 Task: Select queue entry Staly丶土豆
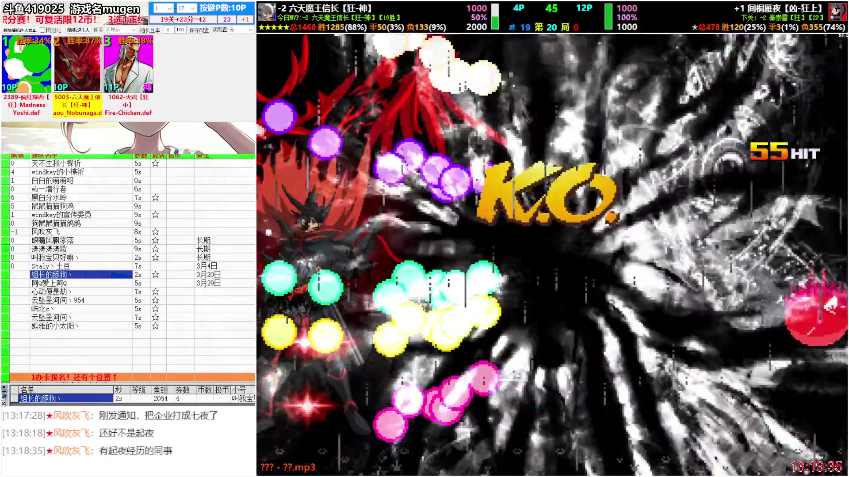tap(81, 266)
